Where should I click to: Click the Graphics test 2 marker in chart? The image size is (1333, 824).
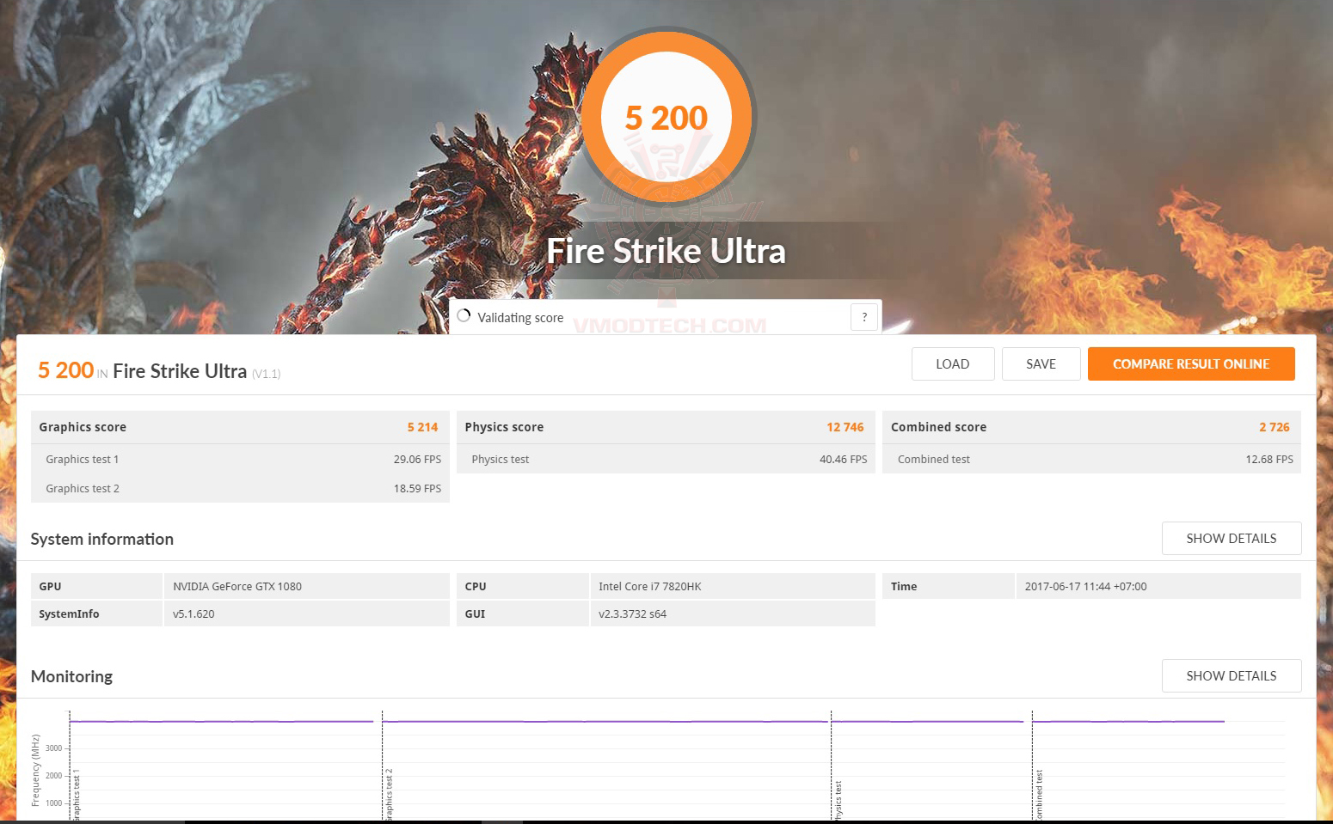tap(389, 795)
